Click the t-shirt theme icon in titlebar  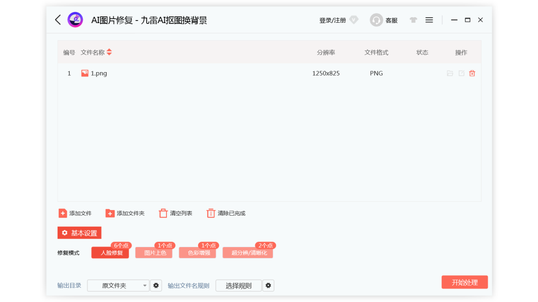pyautogui.click(x=413, y=20)
